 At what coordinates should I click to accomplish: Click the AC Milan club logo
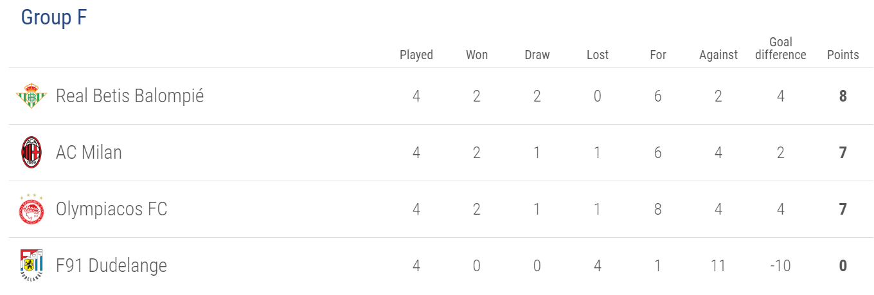[x=31, y=152]
